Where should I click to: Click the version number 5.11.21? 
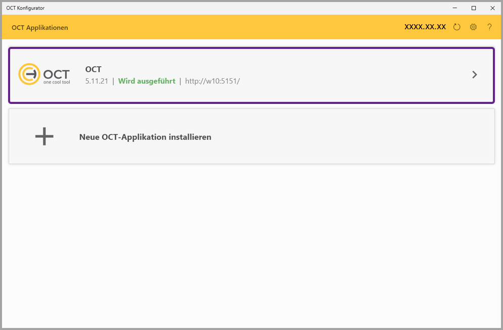[97, 81]
